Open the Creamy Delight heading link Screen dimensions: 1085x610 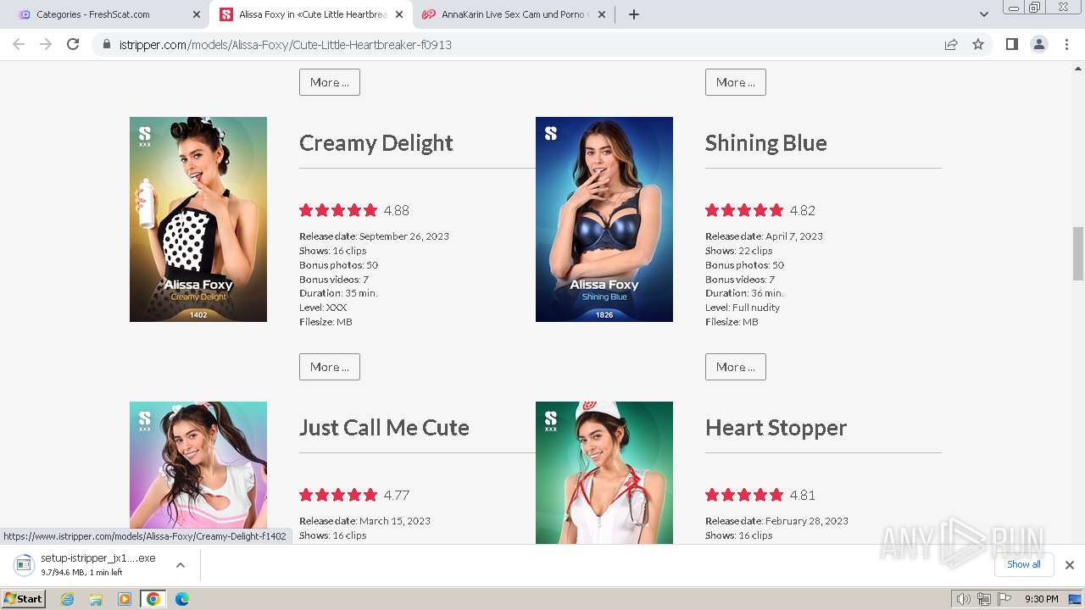click(376, 143)
